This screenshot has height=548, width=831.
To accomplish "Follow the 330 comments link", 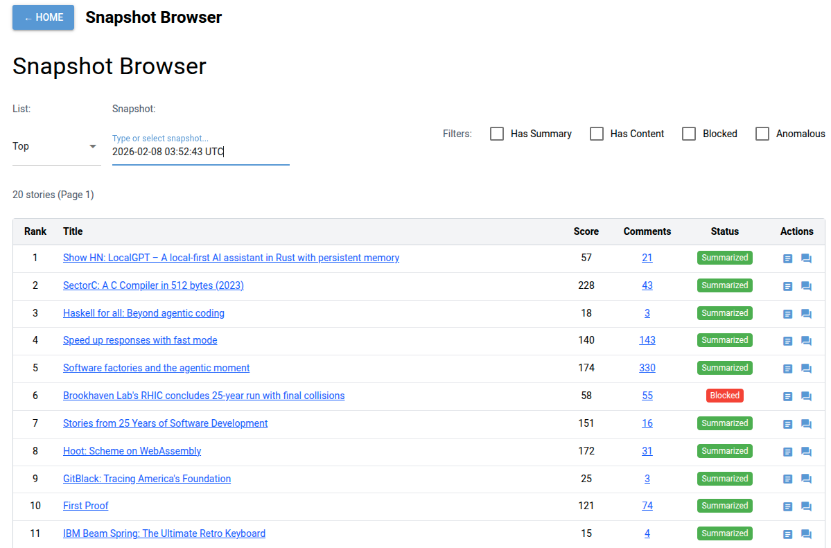I will tap(647, 368).
